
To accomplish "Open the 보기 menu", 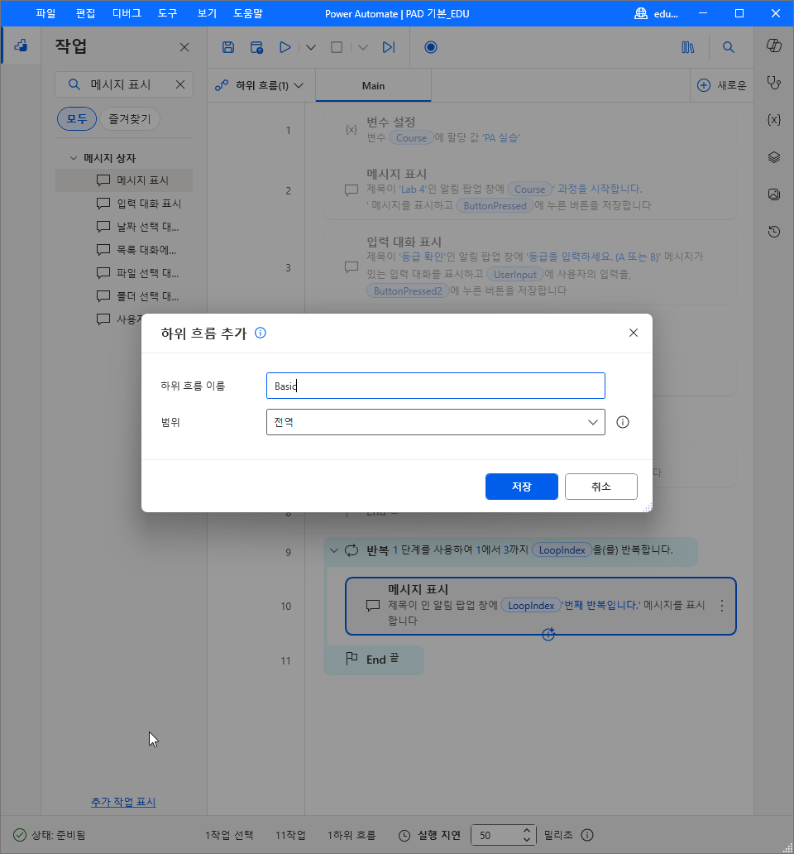I will point(207,13).
